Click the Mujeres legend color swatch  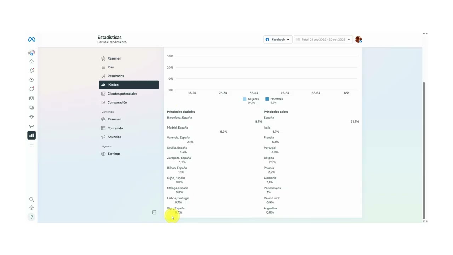click(245, 99)
